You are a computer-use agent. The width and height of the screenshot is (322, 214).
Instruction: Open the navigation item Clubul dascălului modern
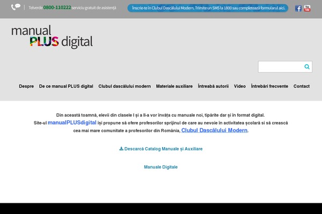click(125, 86)
